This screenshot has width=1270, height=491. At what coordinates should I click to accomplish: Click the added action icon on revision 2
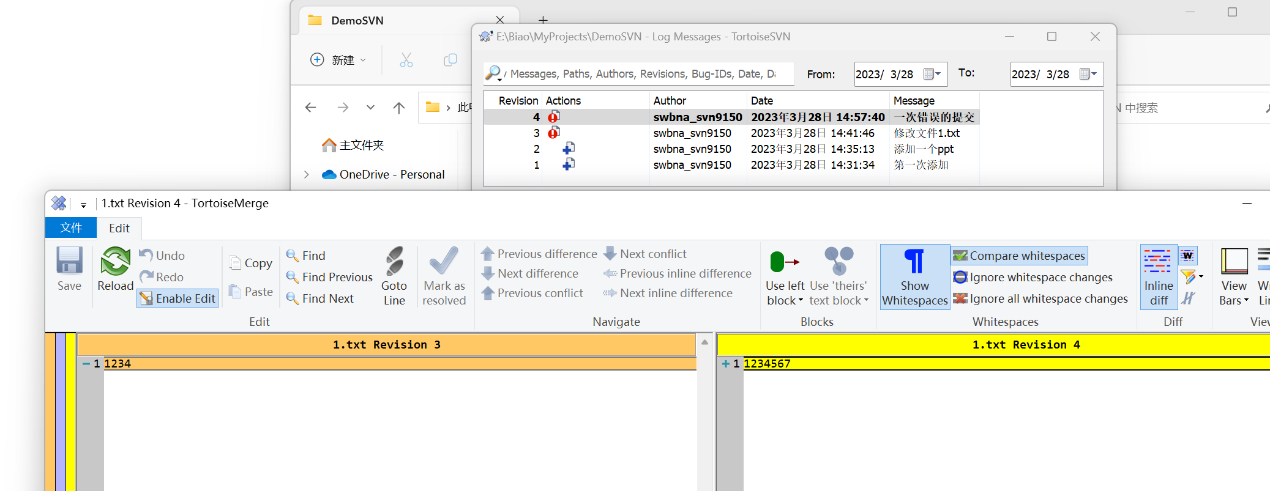coord(569,149)
